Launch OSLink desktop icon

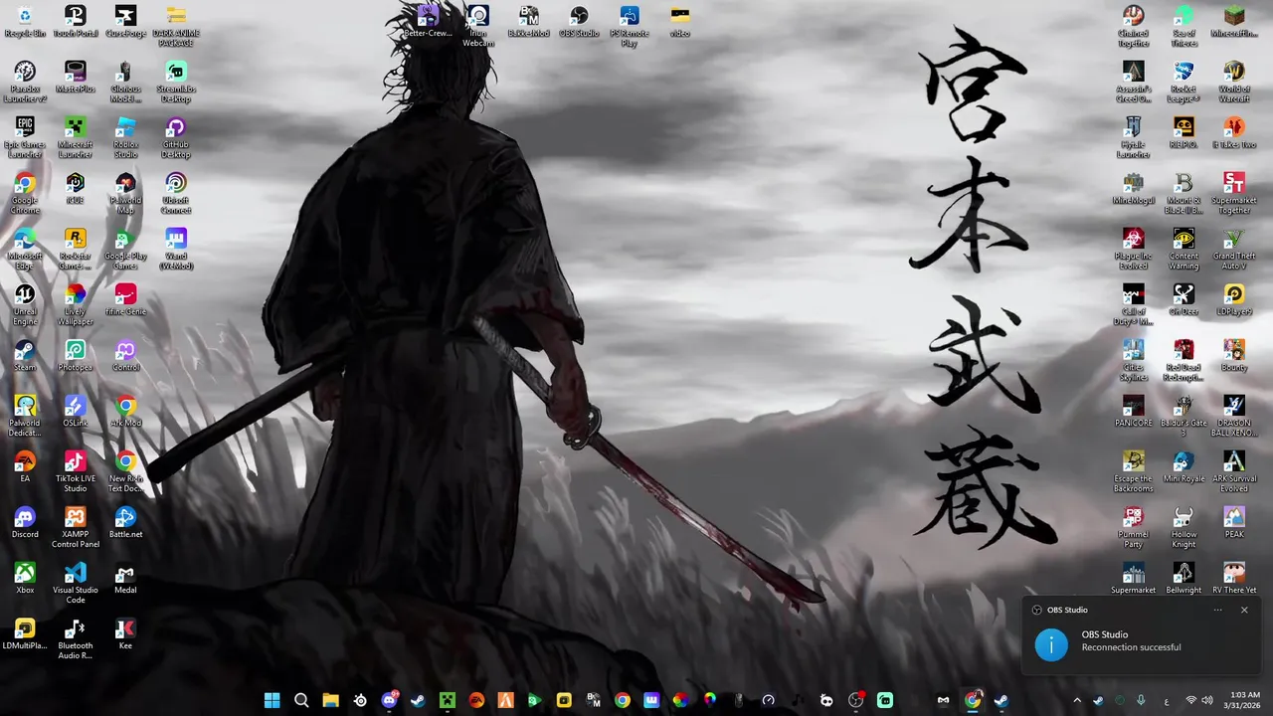76,412
